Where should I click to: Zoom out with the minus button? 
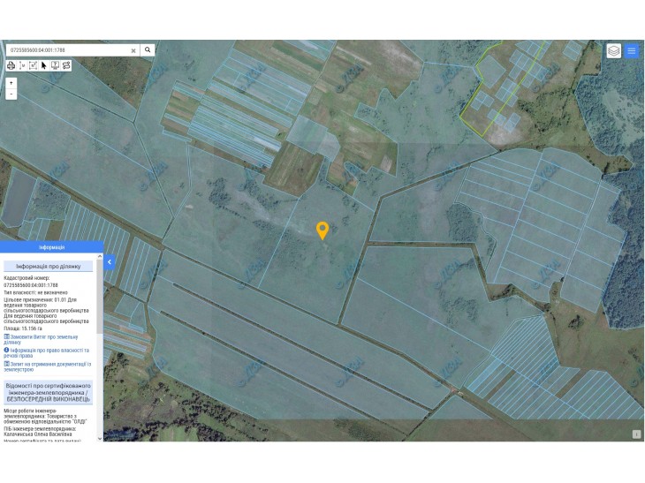[11, 94]
